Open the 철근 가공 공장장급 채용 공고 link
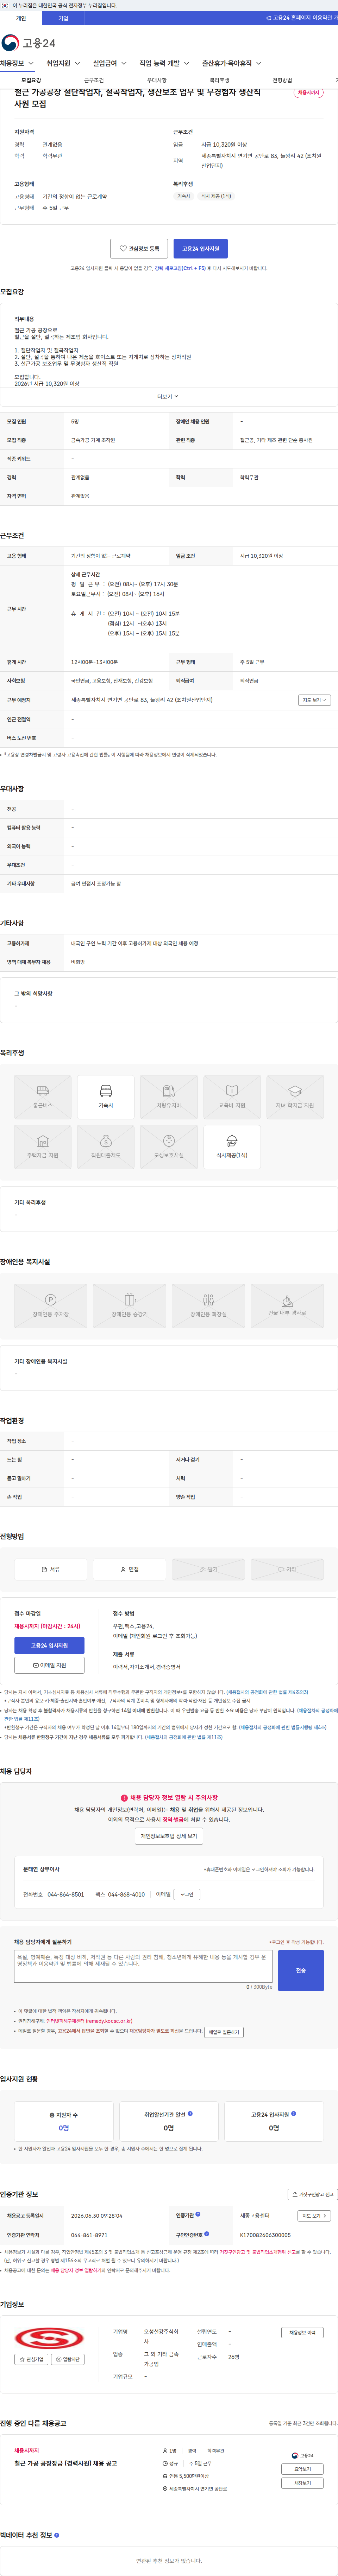The width and height of the screenshot is (338, 2576). [x=65, y=2463]
